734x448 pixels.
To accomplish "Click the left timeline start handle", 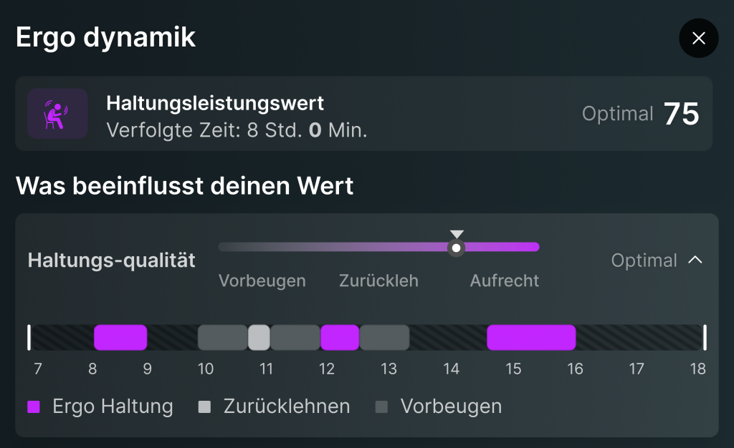I will [x=29, y=337].
